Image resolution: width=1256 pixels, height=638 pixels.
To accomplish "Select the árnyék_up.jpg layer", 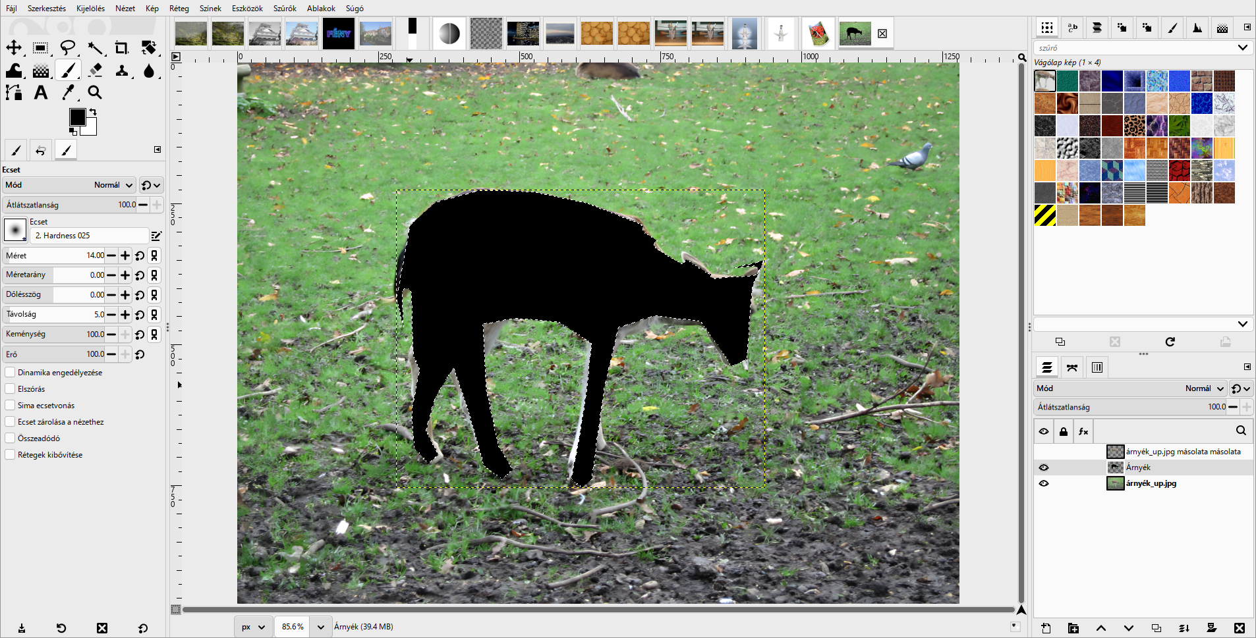I will (1143, 483).
